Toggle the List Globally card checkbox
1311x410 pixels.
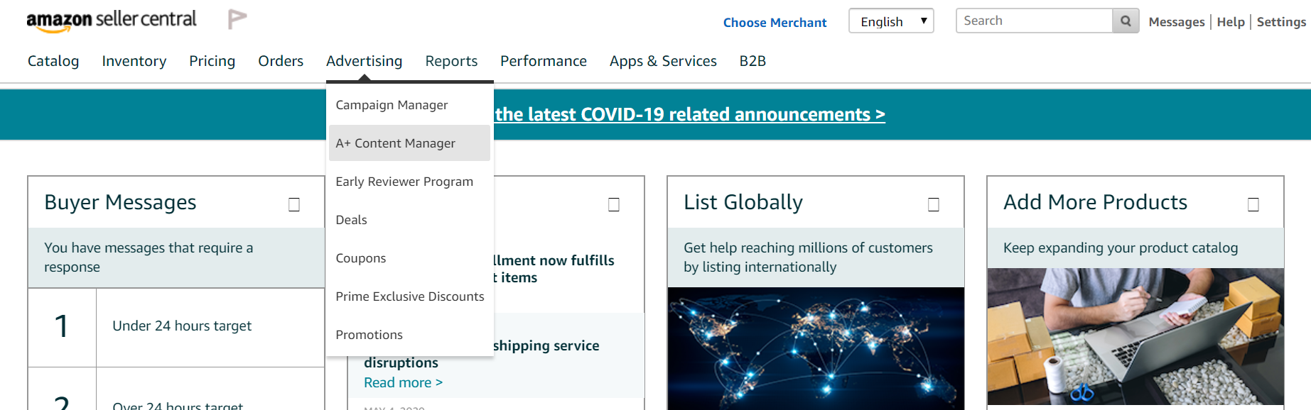(x=934, y=204)
